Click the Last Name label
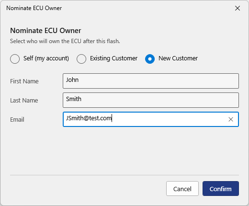 point(24,101)
